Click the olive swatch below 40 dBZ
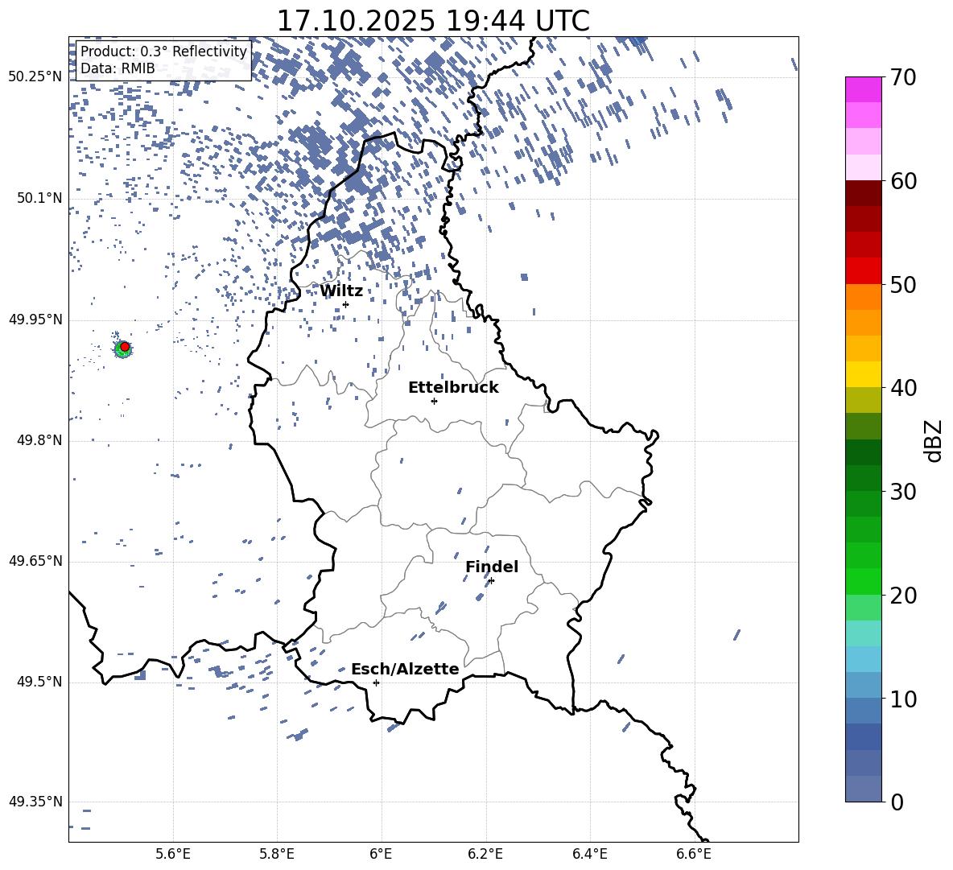Image resolution: width=953 pixels, height=870 pixels. [863, 400]
